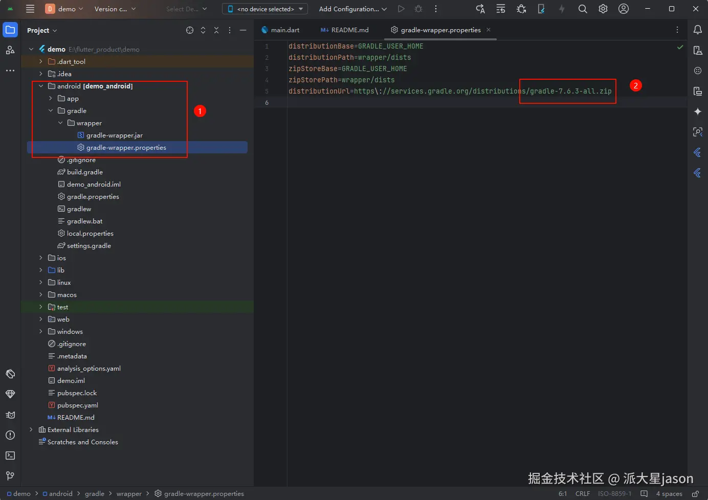Collapse the android folder

pos(41,86)
